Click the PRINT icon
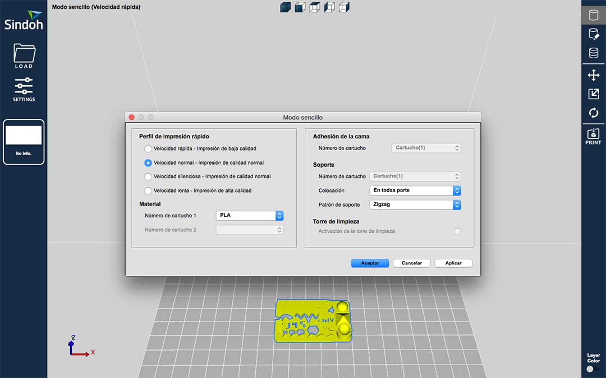 [593, 136]
